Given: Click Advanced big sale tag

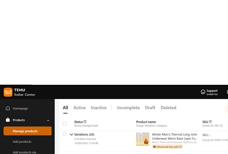Looking at the screenshot, I should pyautogui.click(x=167, y=147).
